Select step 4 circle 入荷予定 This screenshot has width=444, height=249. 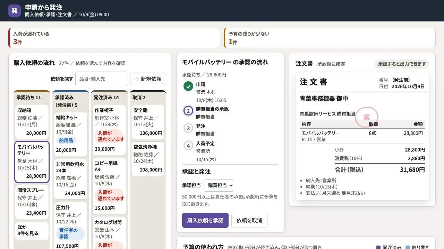point(188,146)
